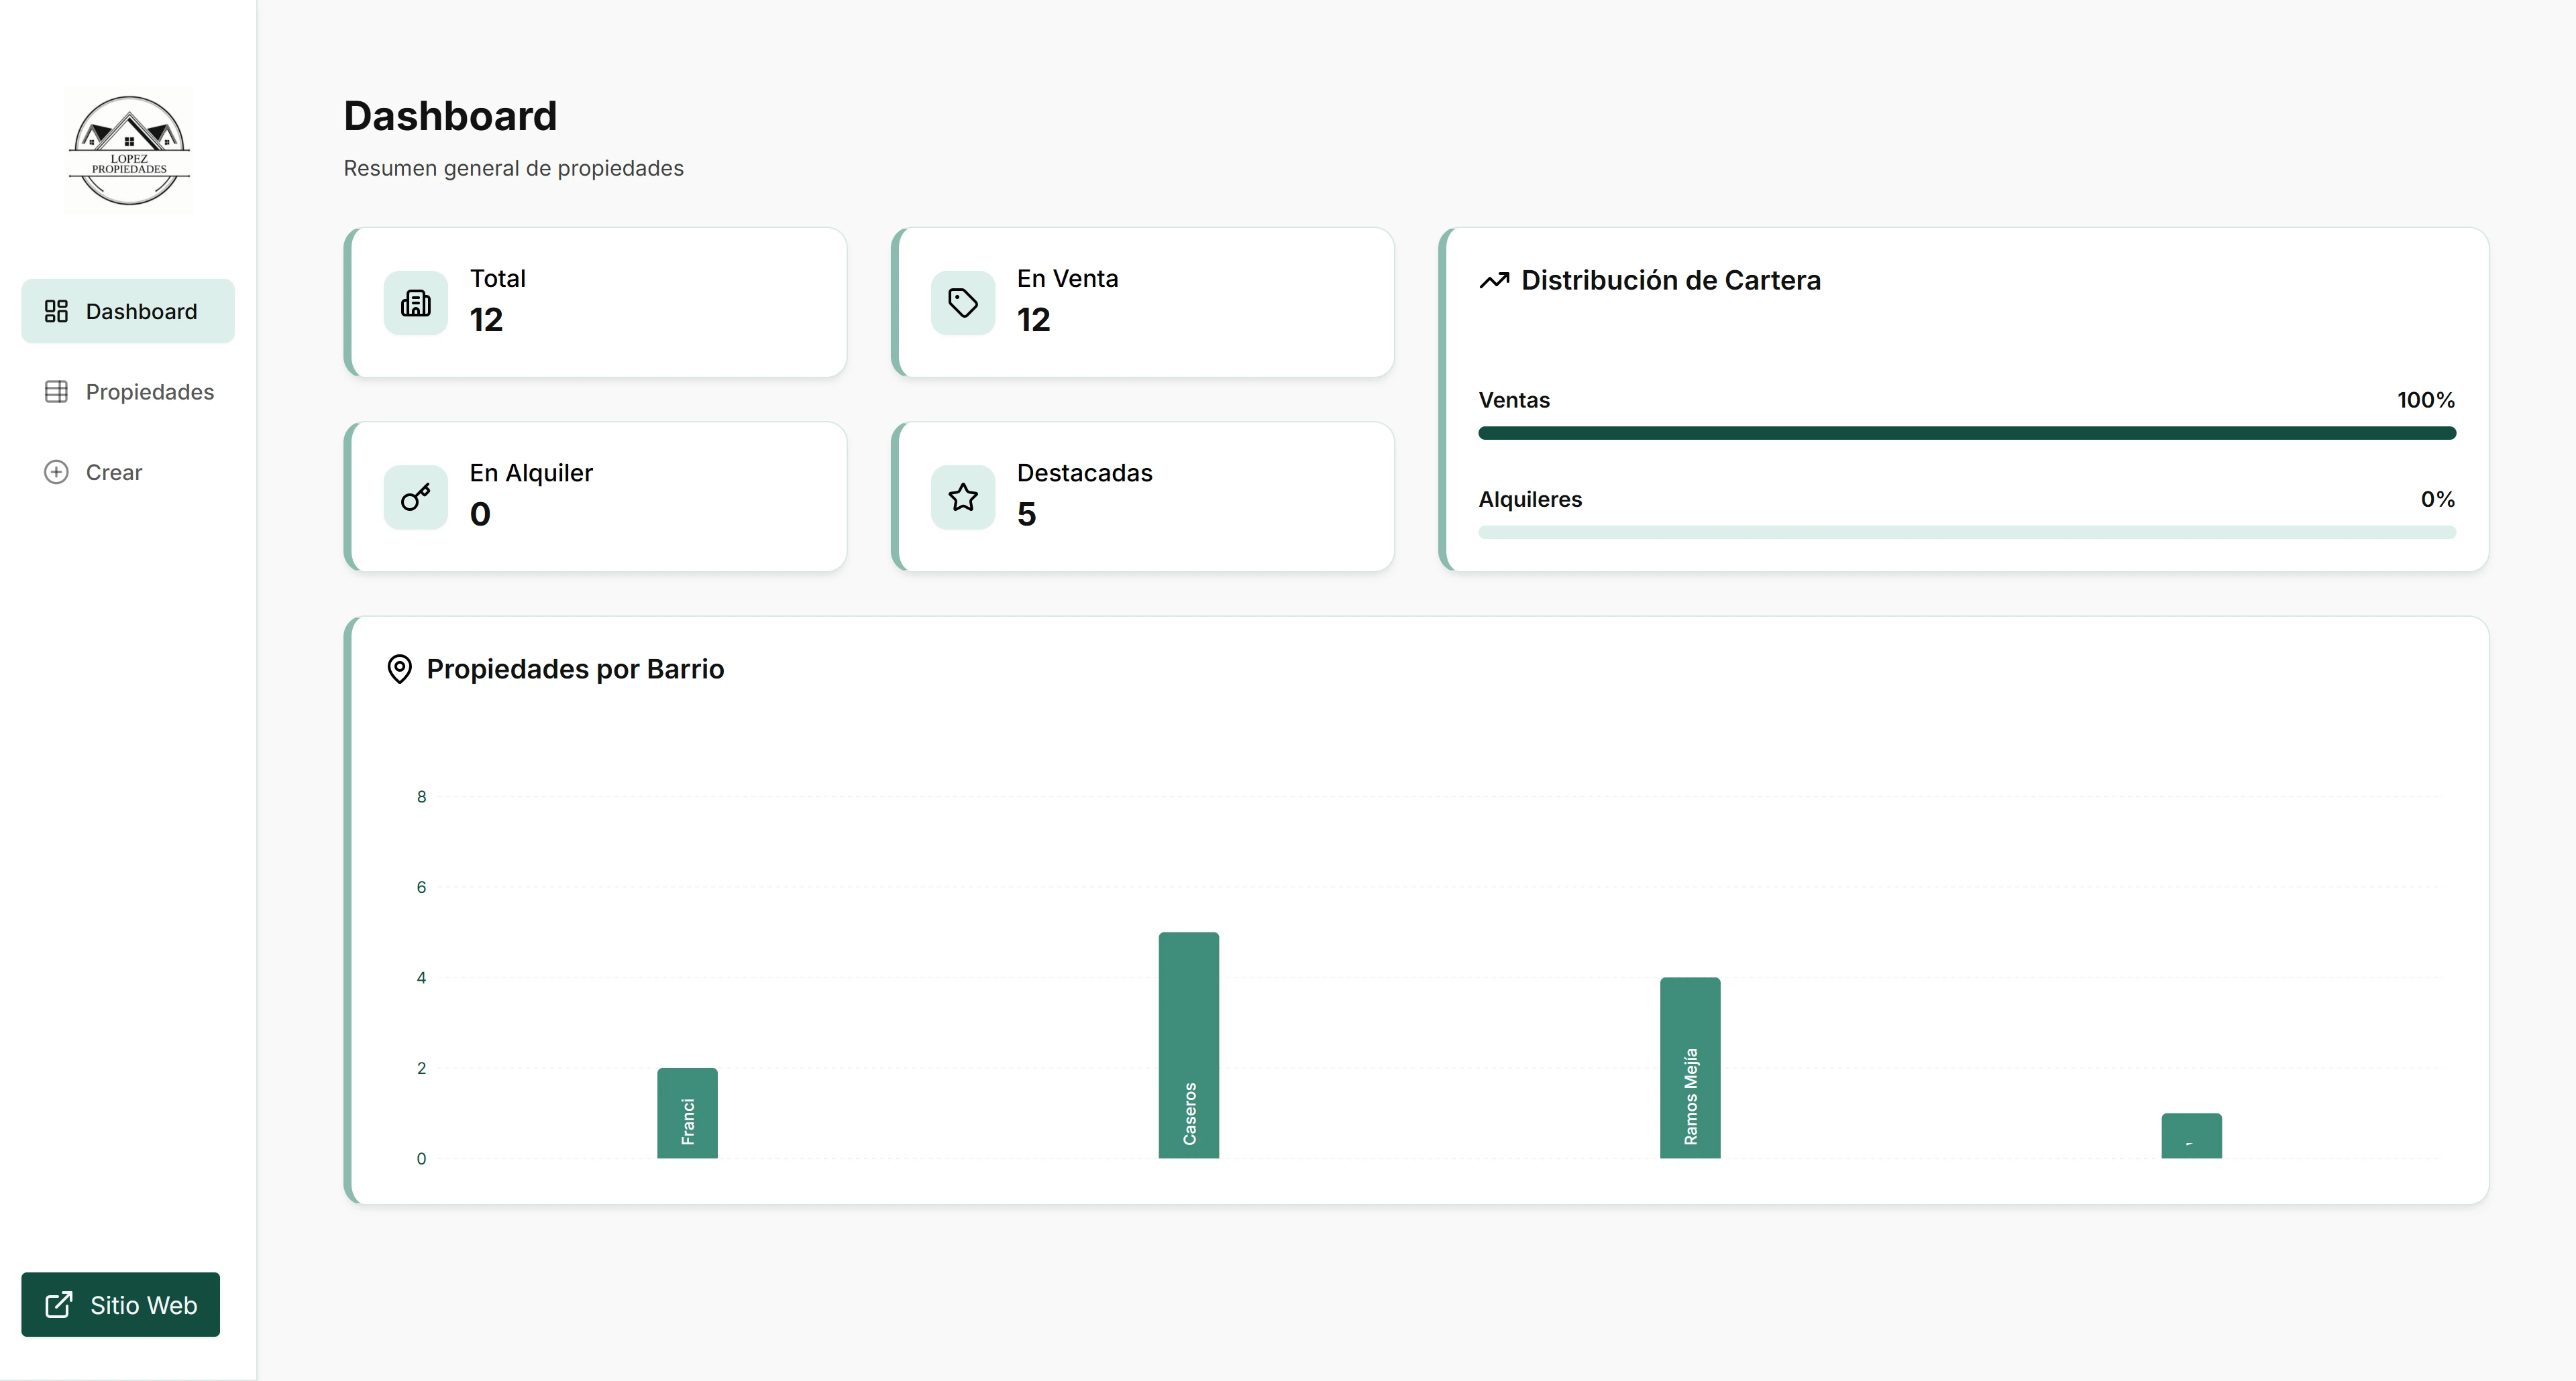Click the map pin icon beside Propiedades por Barrio
The image size is (2576, 1381).
399,670
